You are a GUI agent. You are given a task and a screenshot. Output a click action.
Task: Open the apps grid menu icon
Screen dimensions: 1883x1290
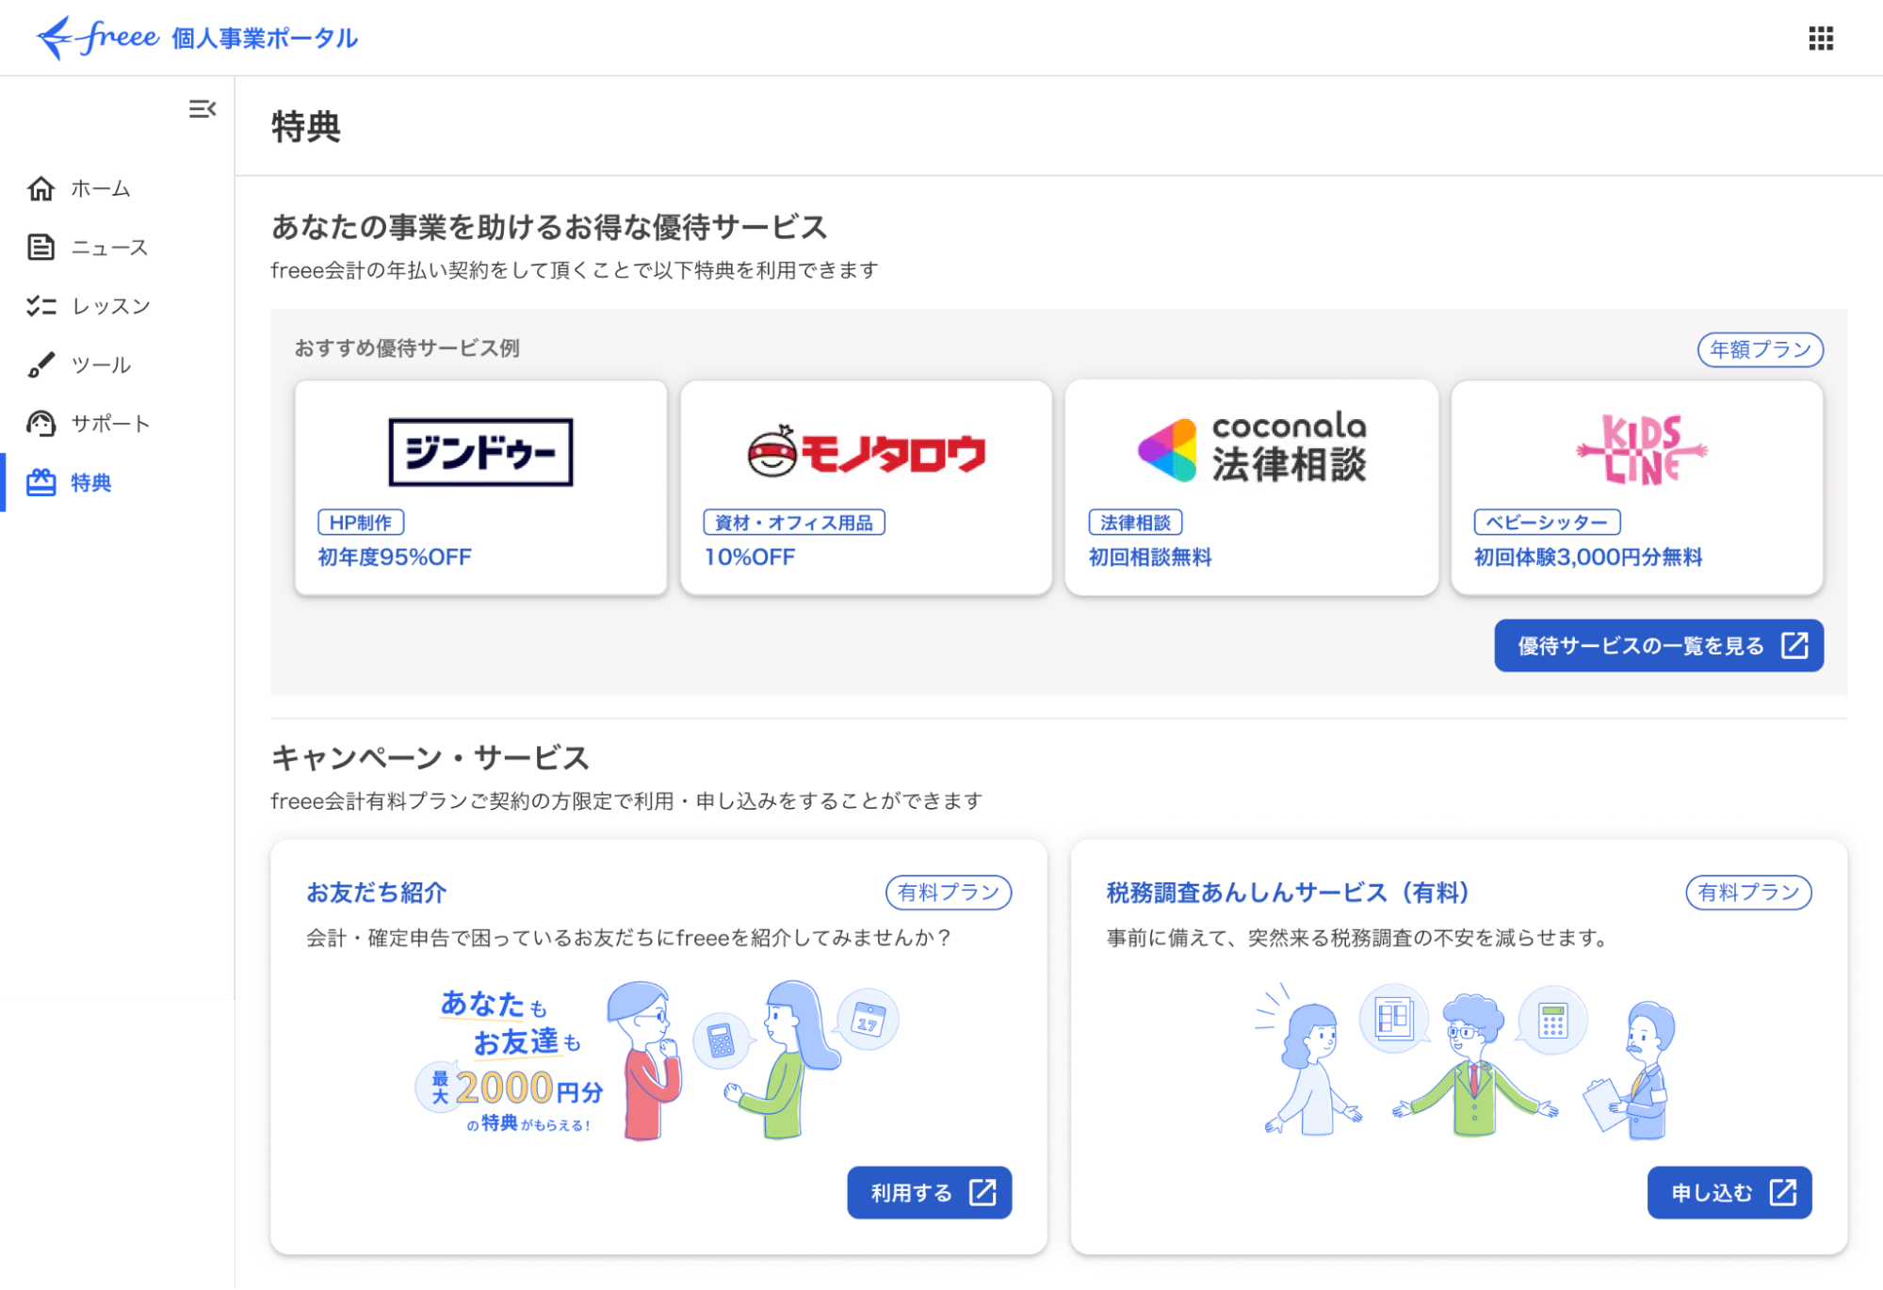click(1820, 39)
